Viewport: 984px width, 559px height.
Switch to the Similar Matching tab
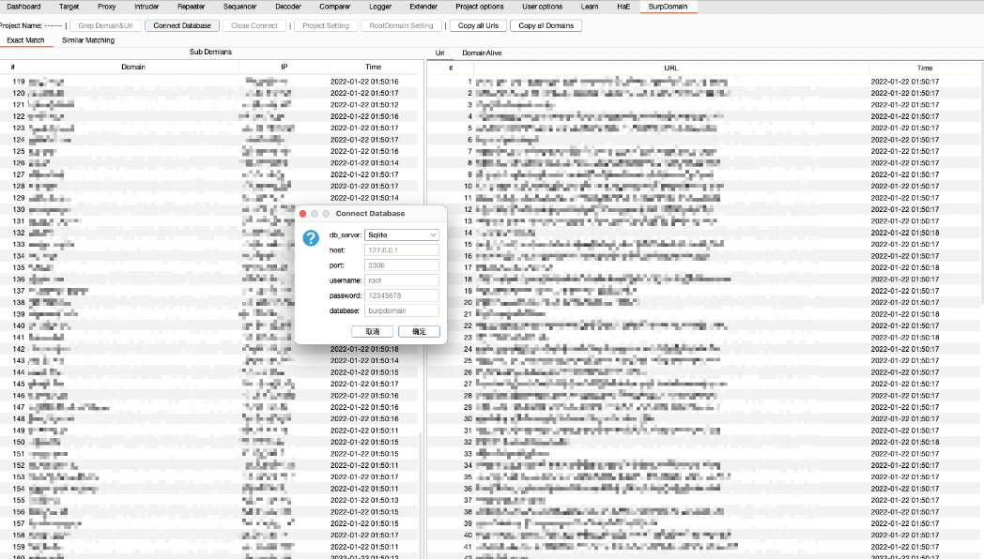coord(88,41)
